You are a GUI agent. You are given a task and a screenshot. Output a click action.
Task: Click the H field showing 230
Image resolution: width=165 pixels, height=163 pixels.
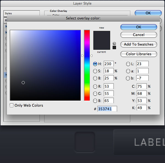click(x=109, y=64)
